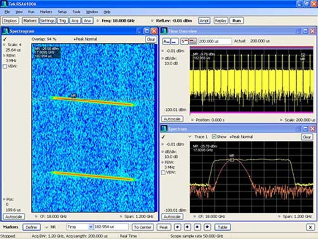Click the Spectrum window title icon

(164, 129)
